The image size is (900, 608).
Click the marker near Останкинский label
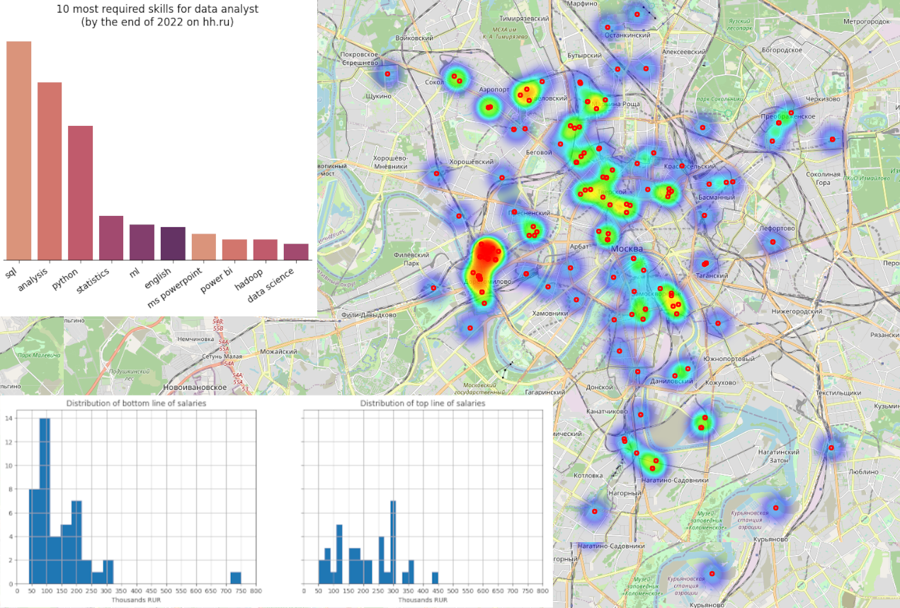point(608,28)
